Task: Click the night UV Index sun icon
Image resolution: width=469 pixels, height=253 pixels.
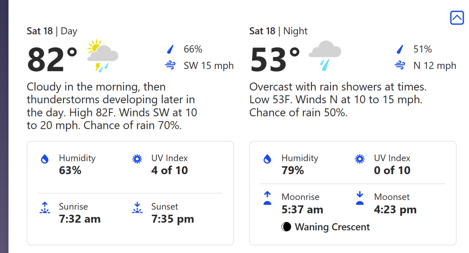Action: click(x=360, y=159)
